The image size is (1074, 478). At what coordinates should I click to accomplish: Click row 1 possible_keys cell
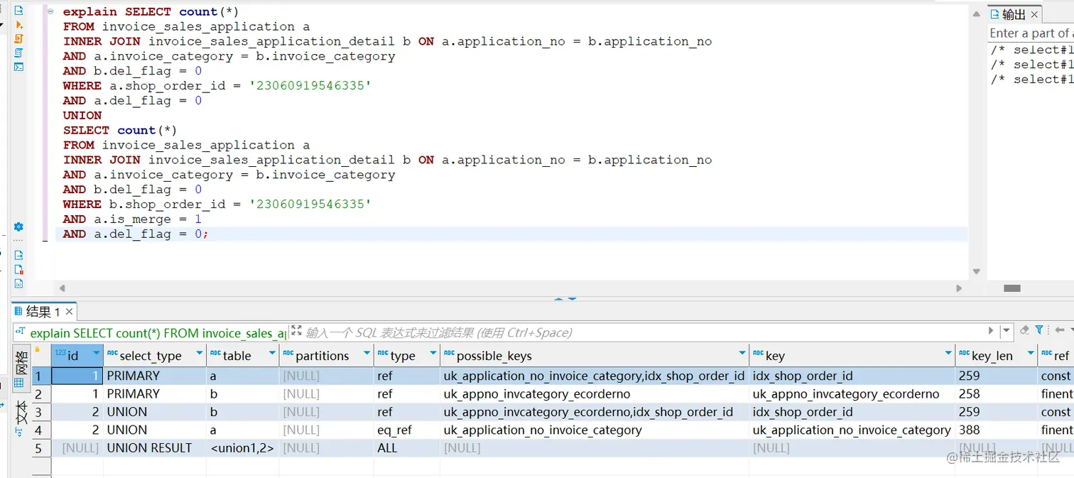coord(594,376)
